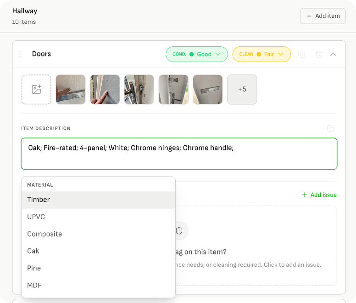The image size is (356, 303).
Task: Open the Clean Fair dropdown
Action: coord(261,54)
